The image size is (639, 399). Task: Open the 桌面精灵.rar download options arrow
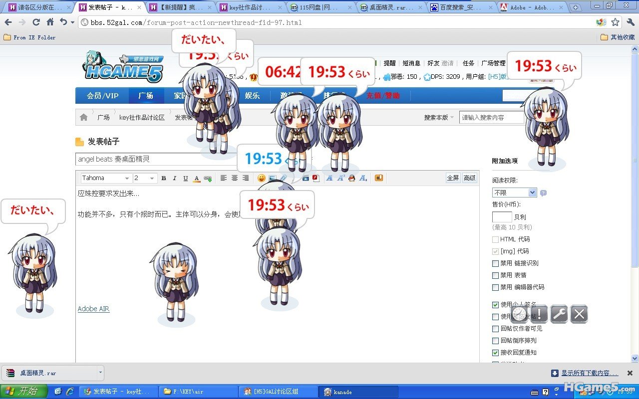pos(100,372)
